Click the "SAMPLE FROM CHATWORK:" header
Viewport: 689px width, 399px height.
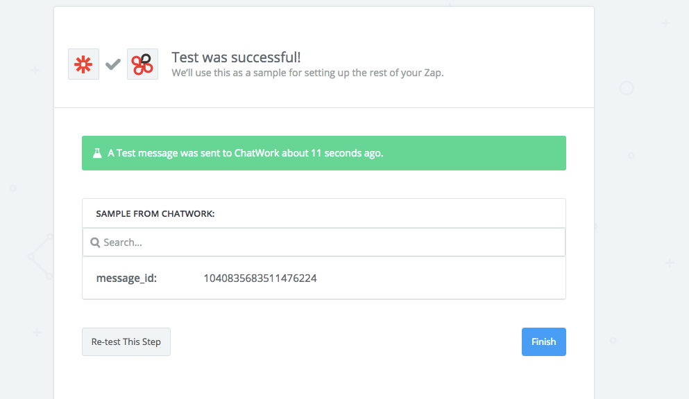pyautogui.click(x=155, y=213)
